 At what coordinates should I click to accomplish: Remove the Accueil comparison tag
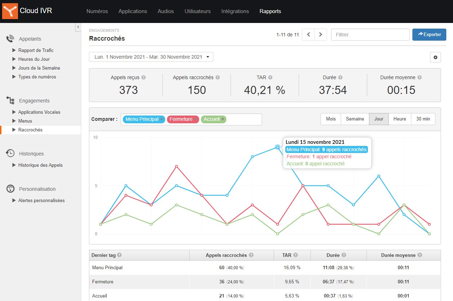click(223, 119)
